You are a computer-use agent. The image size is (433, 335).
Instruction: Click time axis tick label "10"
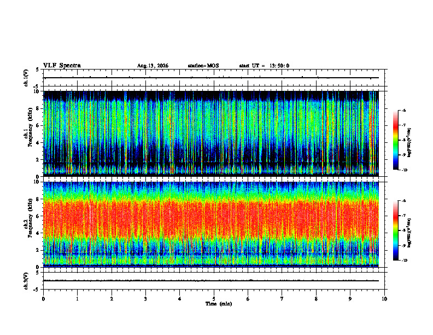[x=384, y=299]
